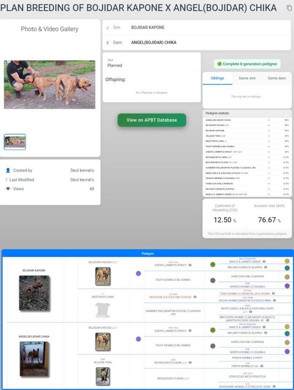
Task: Click MUSTAFA'S LANA placeholder dog image
Action: pyautogui.click(x=103, y=310)
